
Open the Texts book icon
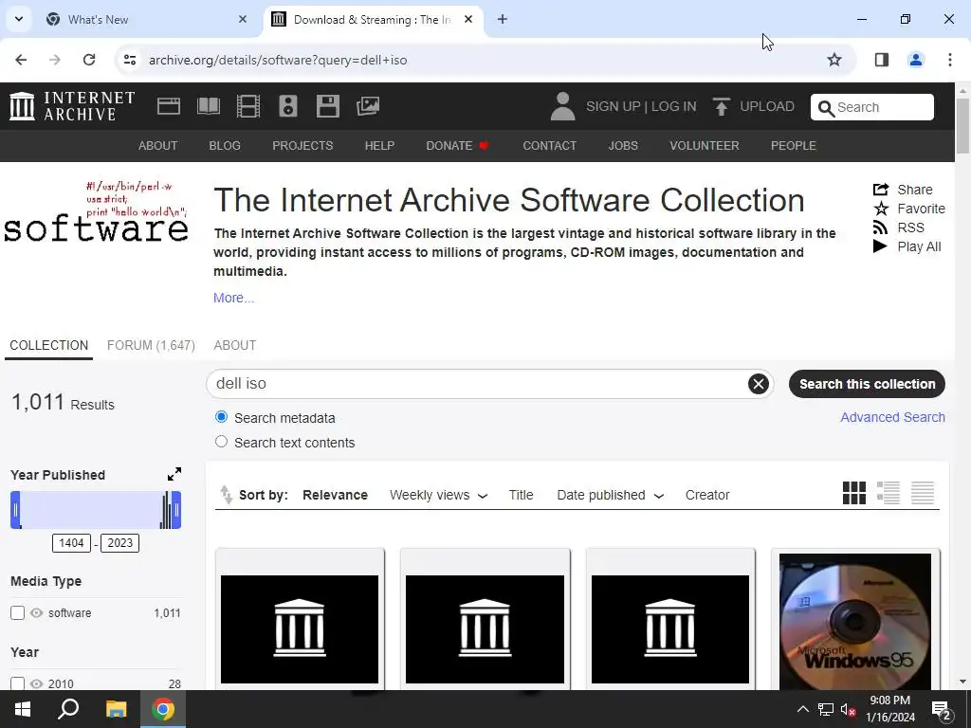click(x=209, y=106)
